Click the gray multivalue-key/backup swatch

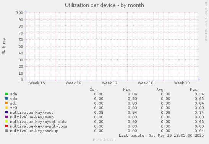6,131
